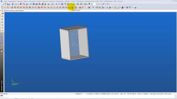Viewport: 177px width, 99px height.
Task: Expand the dropdown beside the white color swatch
Action: coord(97,4)
